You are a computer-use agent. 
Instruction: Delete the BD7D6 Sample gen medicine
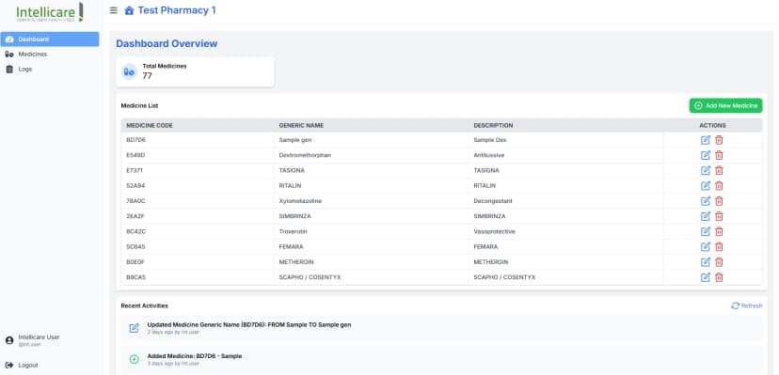[719, 140]
